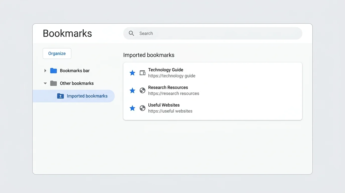Click the Bookmarks page title
Image resolution: width=345 pixels, height=193 pixels.
click(x=67, y=33)
